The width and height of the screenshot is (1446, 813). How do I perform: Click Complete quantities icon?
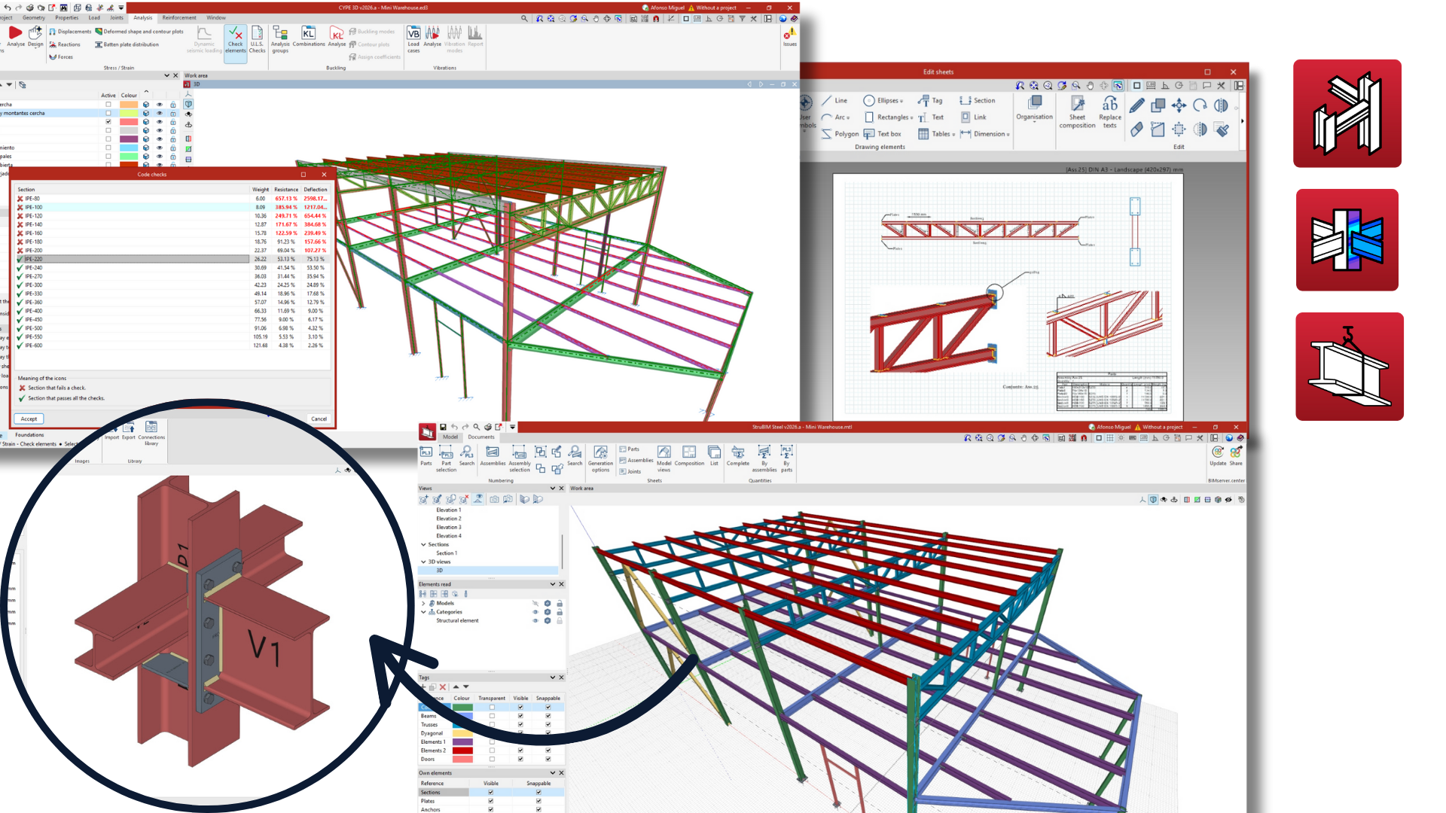737,453
